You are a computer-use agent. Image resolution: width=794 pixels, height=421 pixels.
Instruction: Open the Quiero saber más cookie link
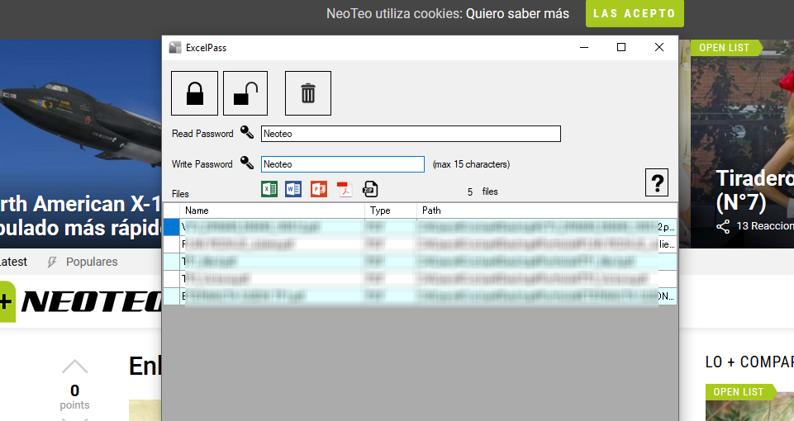tap(517, 14)
